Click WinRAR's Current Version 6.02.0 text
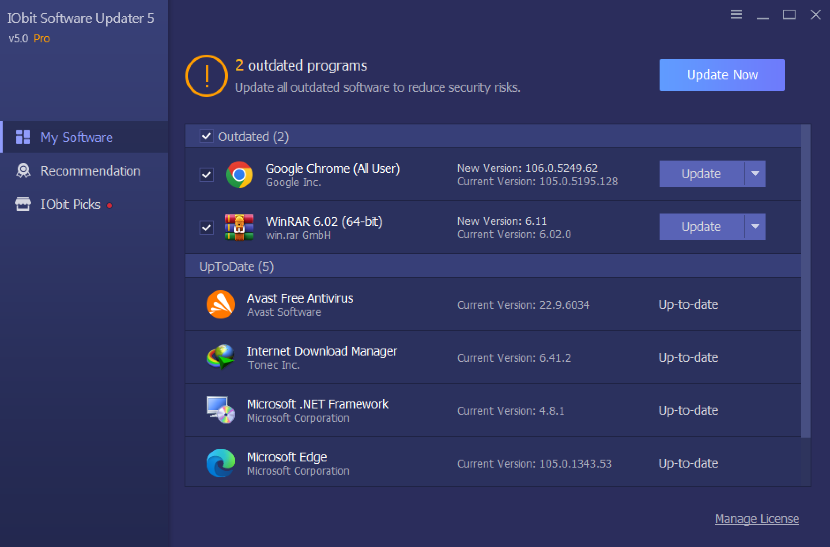Image resolution: width=830 pixels, height=547 pixels. [514, 234]
